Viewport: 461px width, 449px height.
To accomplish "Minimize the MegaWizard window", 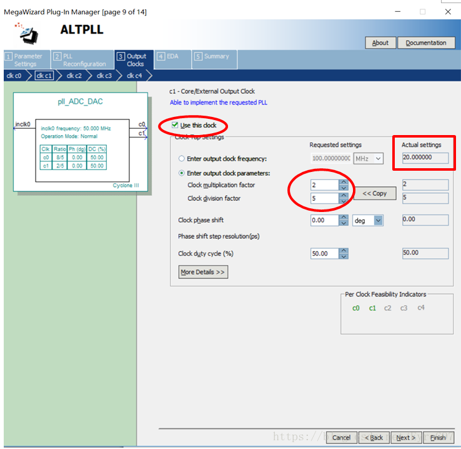I will (397, 12).
